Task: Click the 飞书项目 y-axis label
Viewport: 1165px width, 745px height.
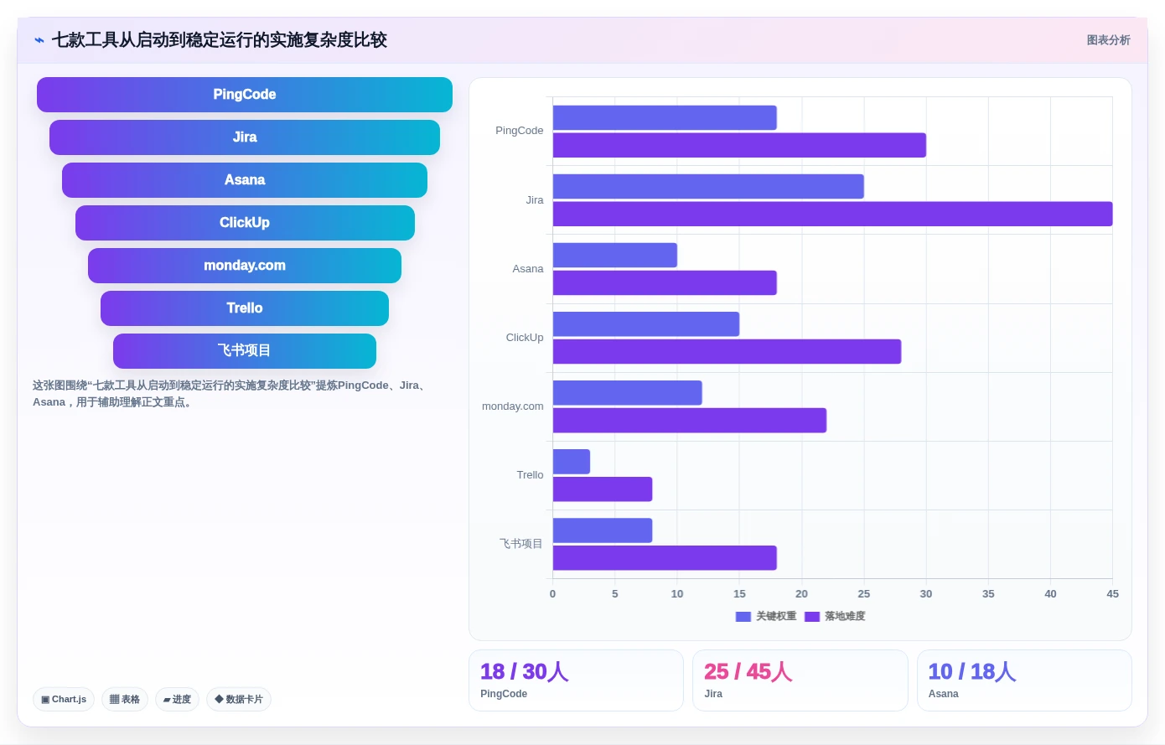Action: pos(521,544)
